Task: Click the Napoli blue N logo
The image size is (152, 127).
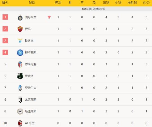Action: pyautogui.click(x=20, y=53)
